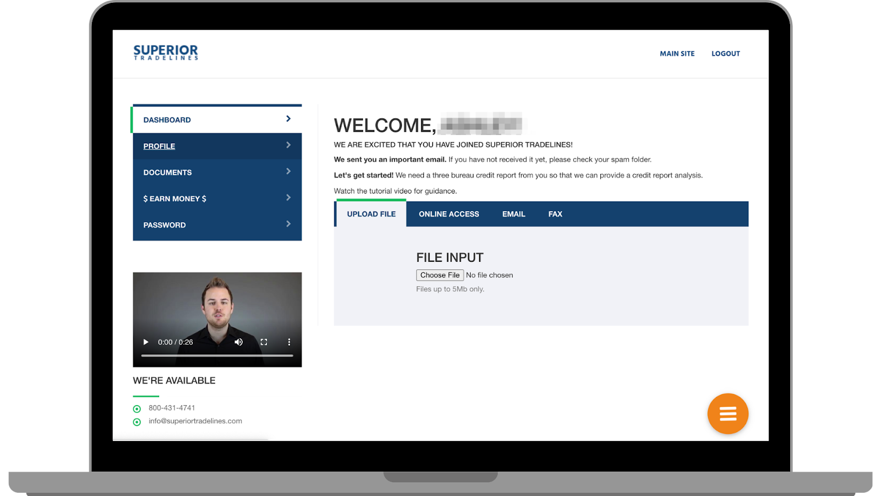Click the 'Files up to 5Mb only.' note
This screenshot has height=496, width=881.
click(x=450, y=289)
